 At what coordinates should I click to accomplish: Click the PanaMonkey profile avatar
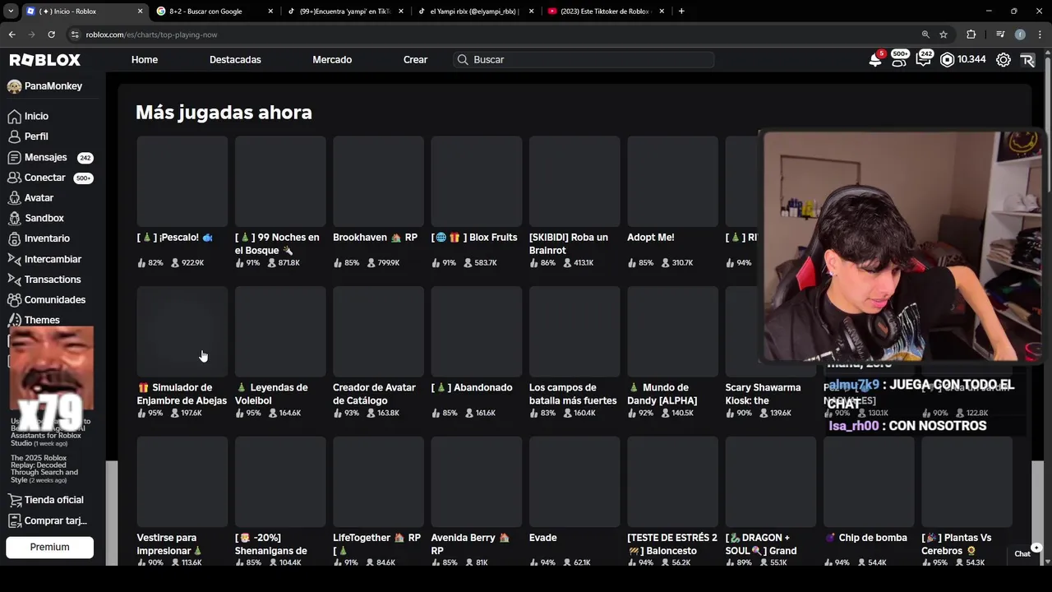(x=14, y=86)
